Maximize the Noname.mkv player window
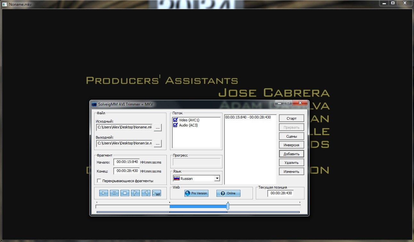Screen dimensions: 414x242 pos(393,3)
